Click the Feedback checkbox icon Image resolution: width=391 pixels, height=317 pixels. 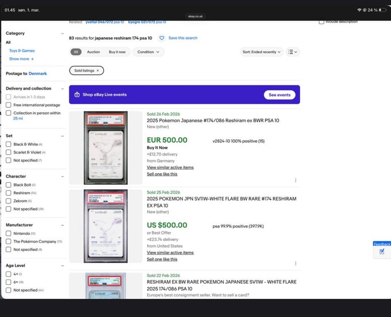click(382, 252)
